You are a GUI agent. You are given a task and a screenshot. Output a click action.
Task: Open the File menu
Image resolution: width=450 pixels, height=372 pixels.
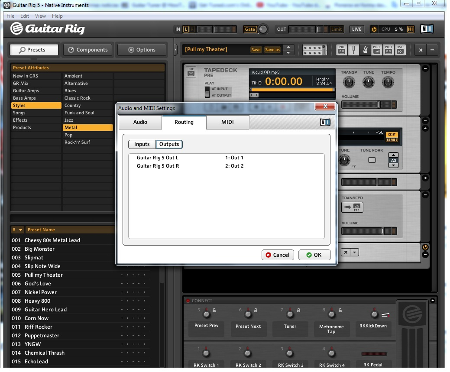tap(10, 16)
